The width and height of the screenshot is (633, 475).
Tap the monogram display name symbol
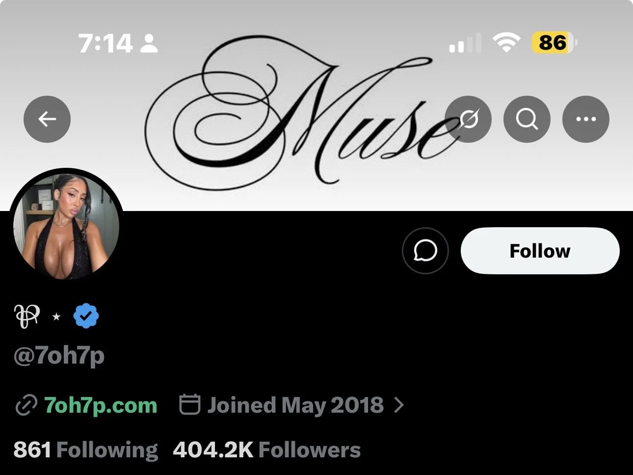26,316
